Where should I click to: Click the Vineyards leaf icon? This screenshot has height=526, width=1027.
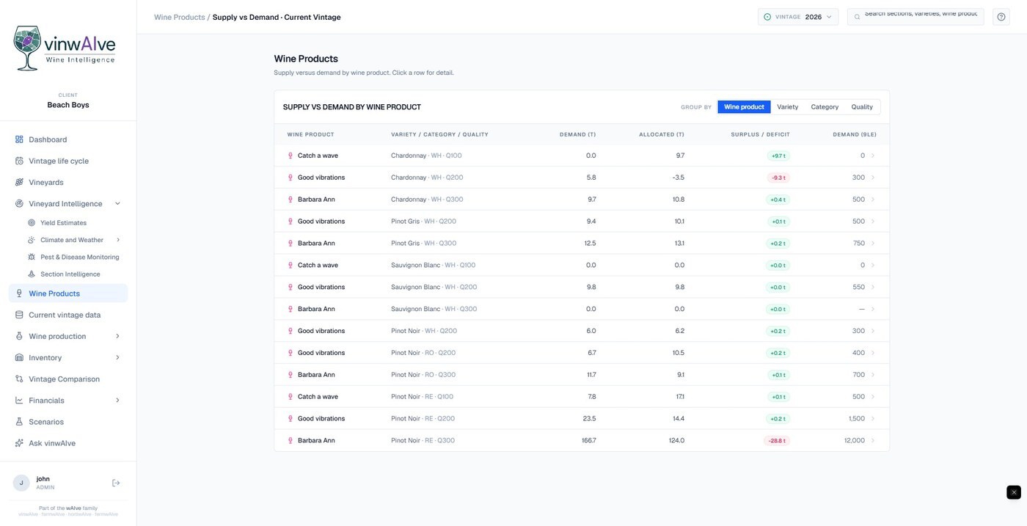[19, 182]
